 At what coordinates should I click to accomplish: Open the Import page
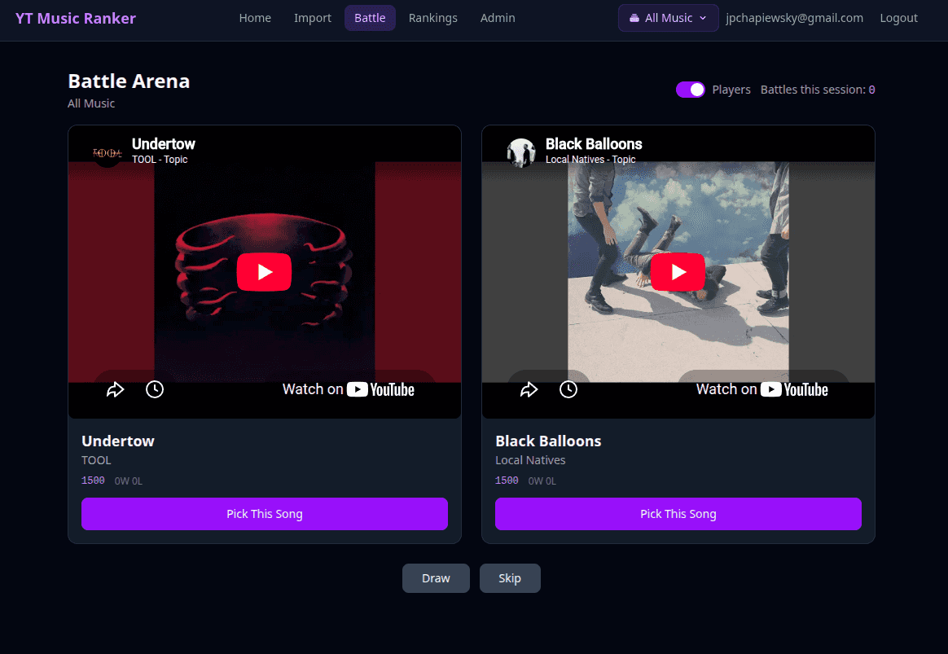(x=313, y=18)
